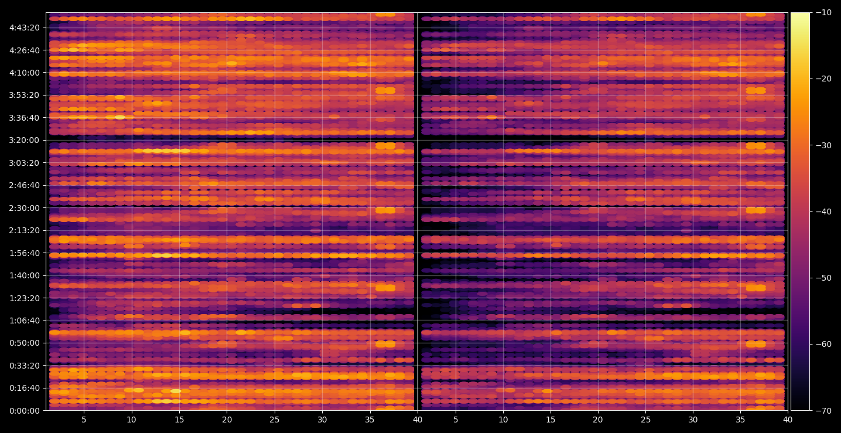Click the 0:33:20 time axis label
This screenshot has height=433, width=841.
coord(25,366)
